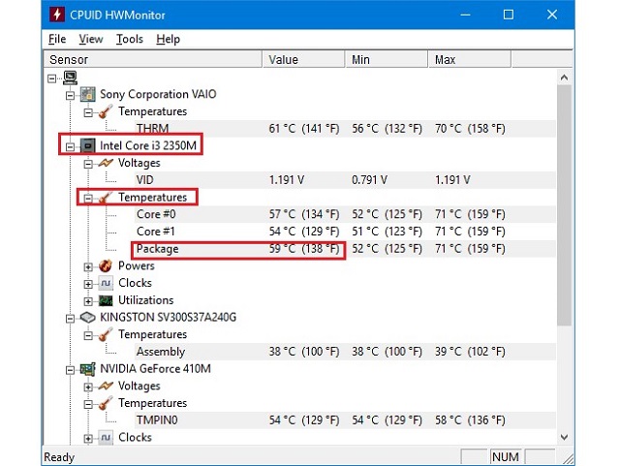Click the HWMonitor lightning app icon
Image resolution: width=620 pixels, height=466 pixels.
[x=57, y=15]
